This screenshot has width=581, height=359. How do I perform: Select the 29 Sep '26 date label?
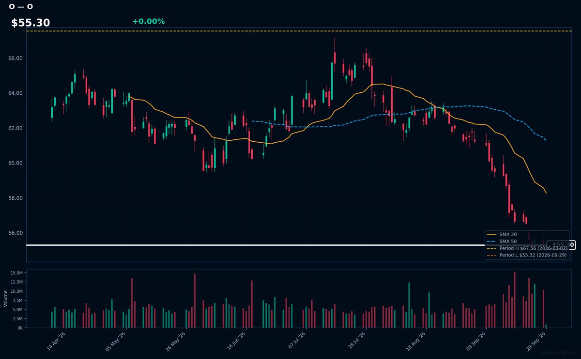point(536,341)
